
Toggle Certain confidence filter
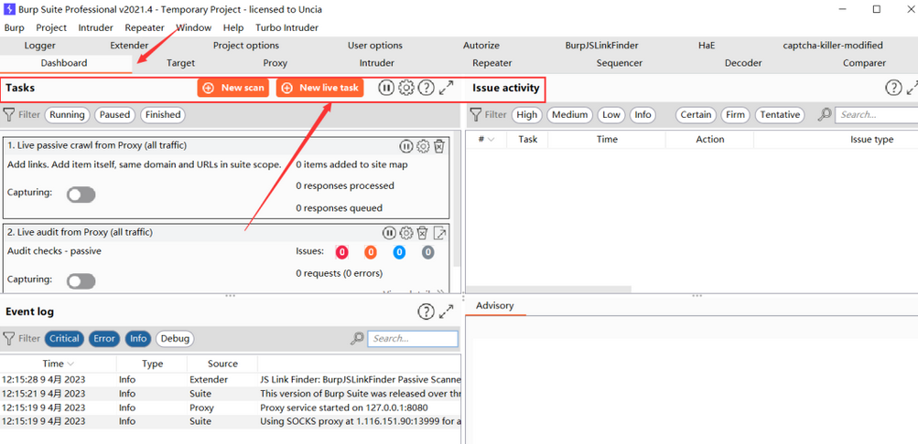pyautogui.click(x=697, y=114)
